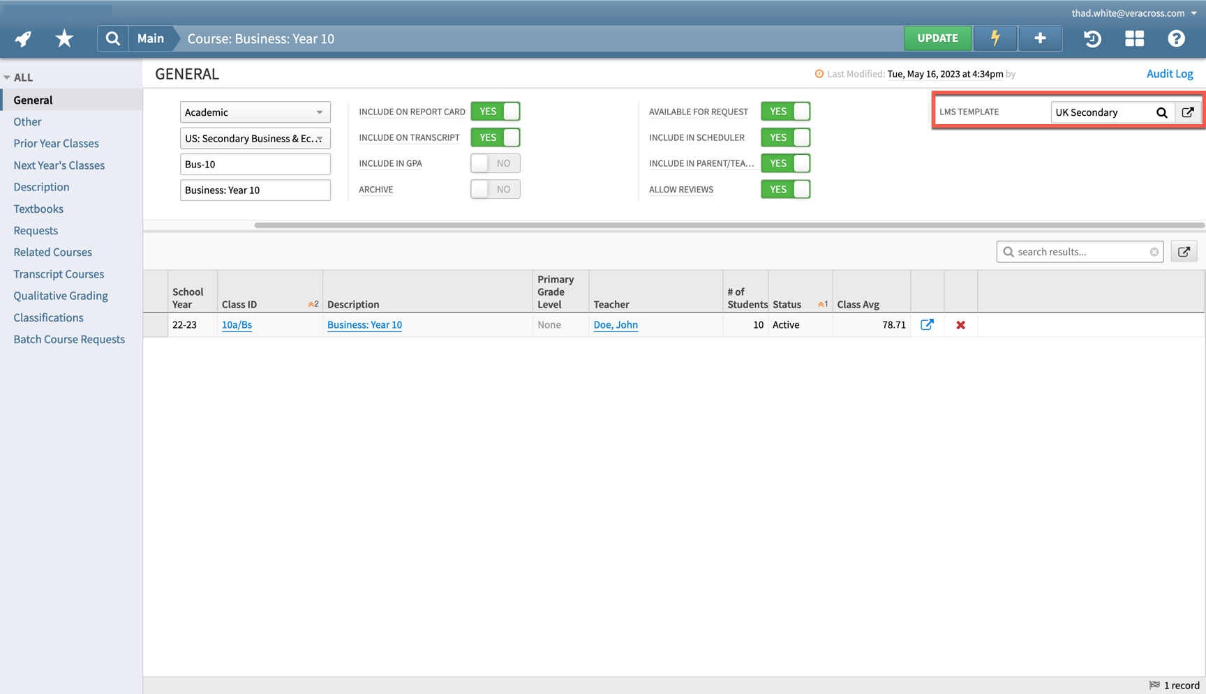Open help via the question mark icon

(x=1177, y=39)
